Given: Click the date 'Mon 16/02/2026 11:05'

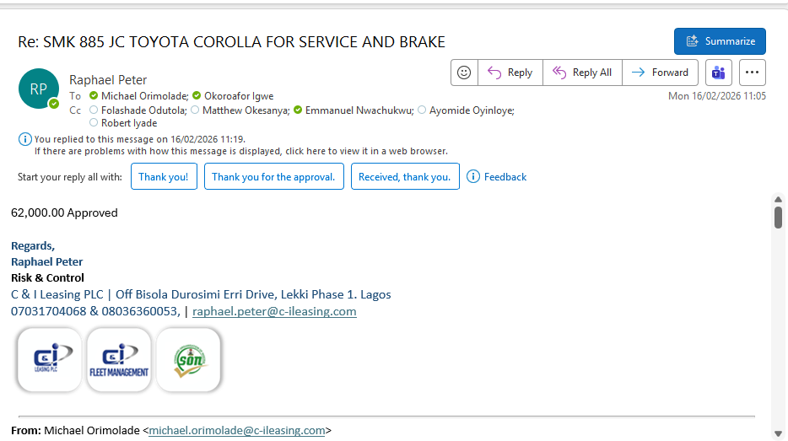Looking at the screenshot, I should tap(716, 96).
